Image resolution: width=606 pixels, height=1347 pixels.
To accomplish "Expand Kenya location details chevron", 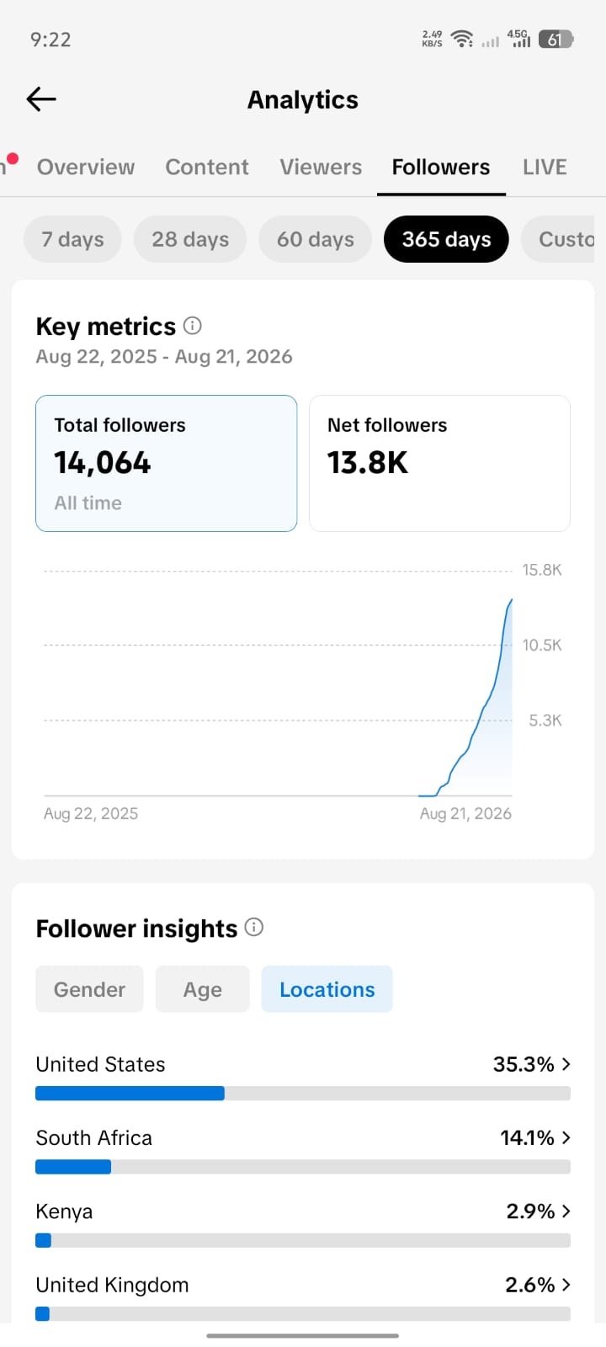I will click(x=566, y=1211).
